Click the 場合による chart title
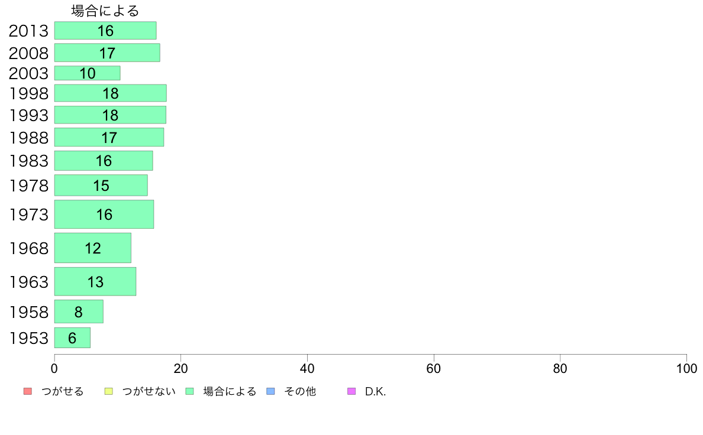The height and width of the screenshot is (435, 703). (x=105, y=11)
